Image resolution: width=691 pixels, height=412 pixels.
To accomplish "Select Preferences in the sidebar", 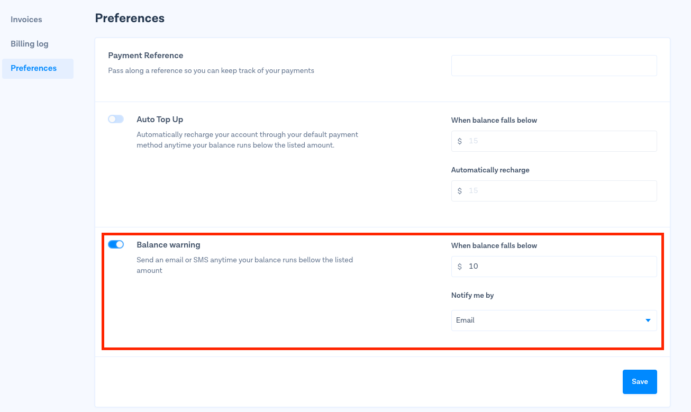I will tap(34, 68).
